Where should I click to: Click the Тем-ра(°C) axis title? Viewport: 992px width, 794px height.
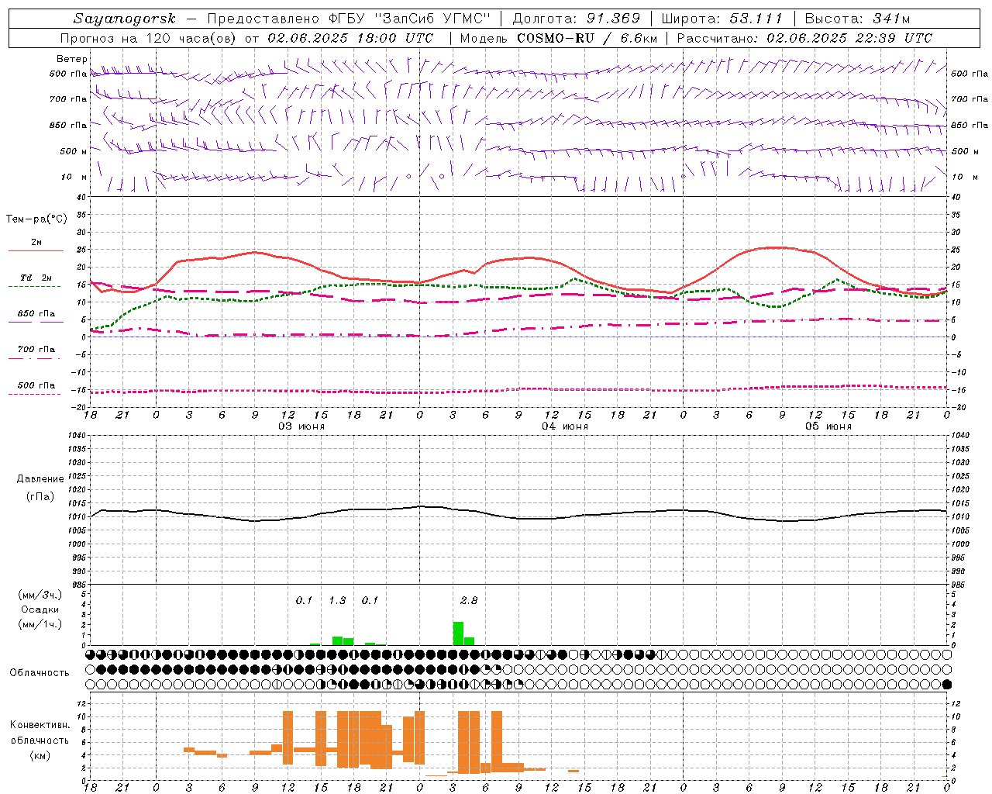[x=36, y=219]
